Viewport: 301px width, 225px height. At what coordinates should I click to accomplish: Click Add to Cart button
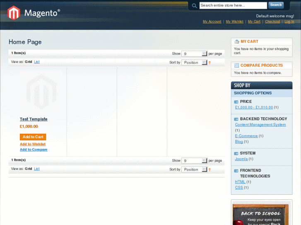coord(33,137)
